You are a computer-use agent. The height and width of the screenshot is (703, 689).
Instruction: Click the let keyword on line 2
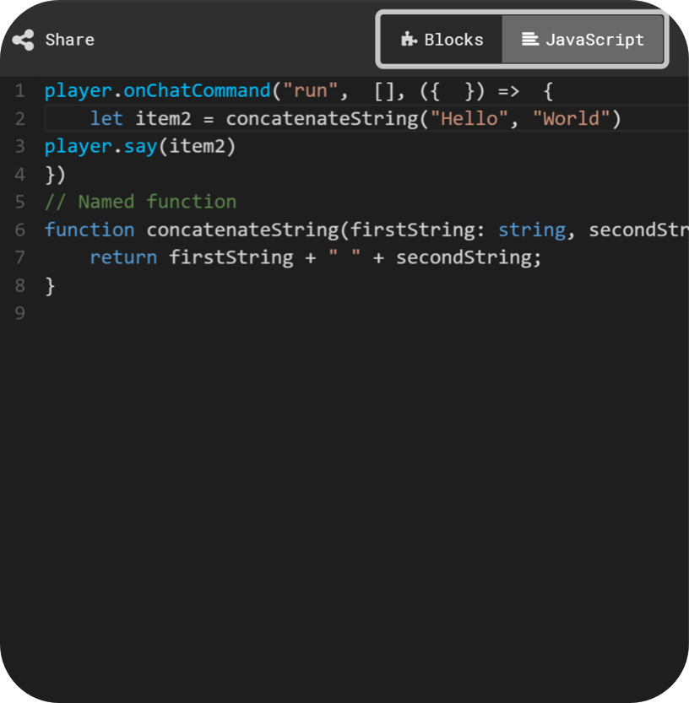106,119
